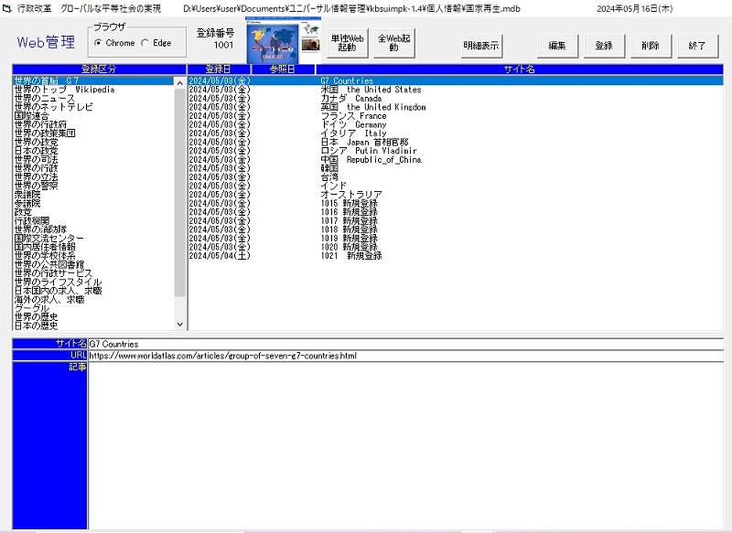Viewport: 732px width, 533px height.
Task: Click the 登録日 column header
Action: 219,69
